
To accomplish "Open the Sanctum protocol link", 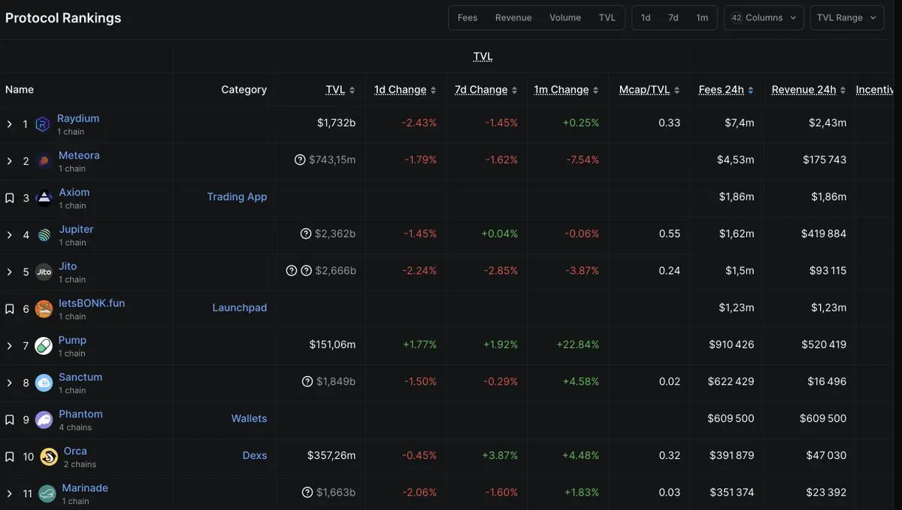I will click(x=80, y=377).
